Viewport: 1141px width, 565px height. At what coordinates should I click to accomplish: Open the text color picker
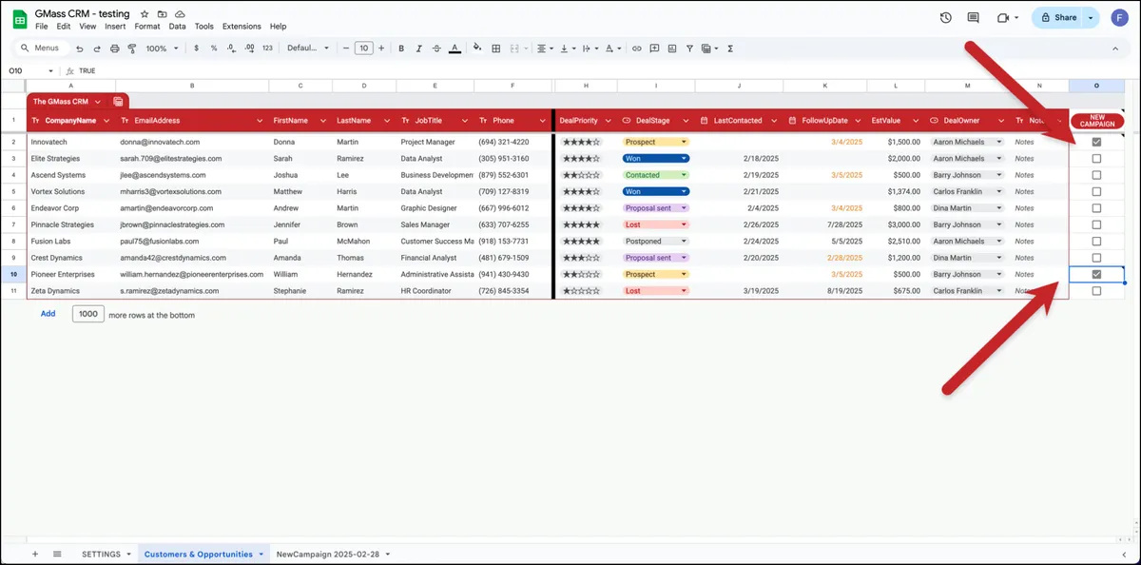pos(454,48)
